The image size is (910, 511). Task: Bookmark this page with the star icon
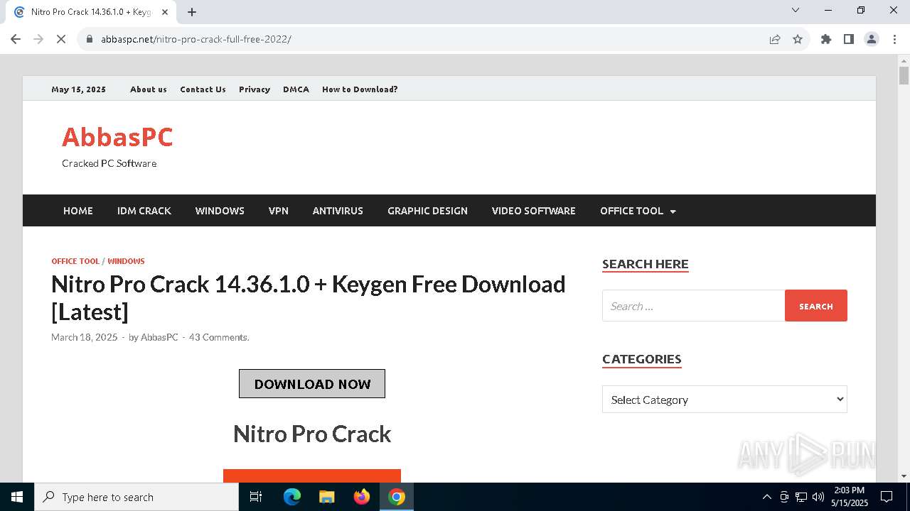pos(798,39)
